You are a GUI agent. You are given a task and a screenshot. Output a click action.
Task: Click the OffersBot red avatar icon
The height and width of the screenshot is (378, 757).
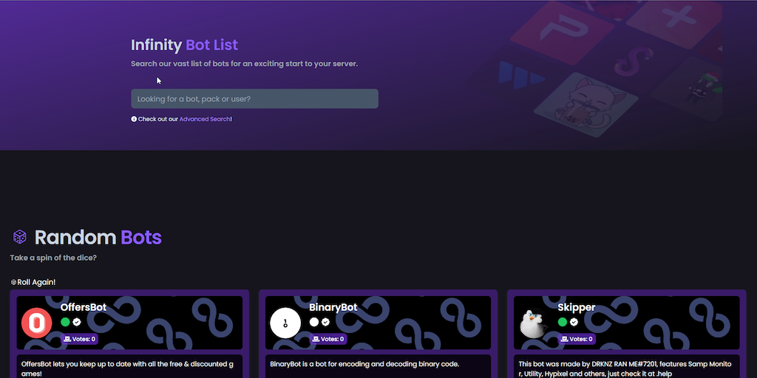click(x=37, y=323)
